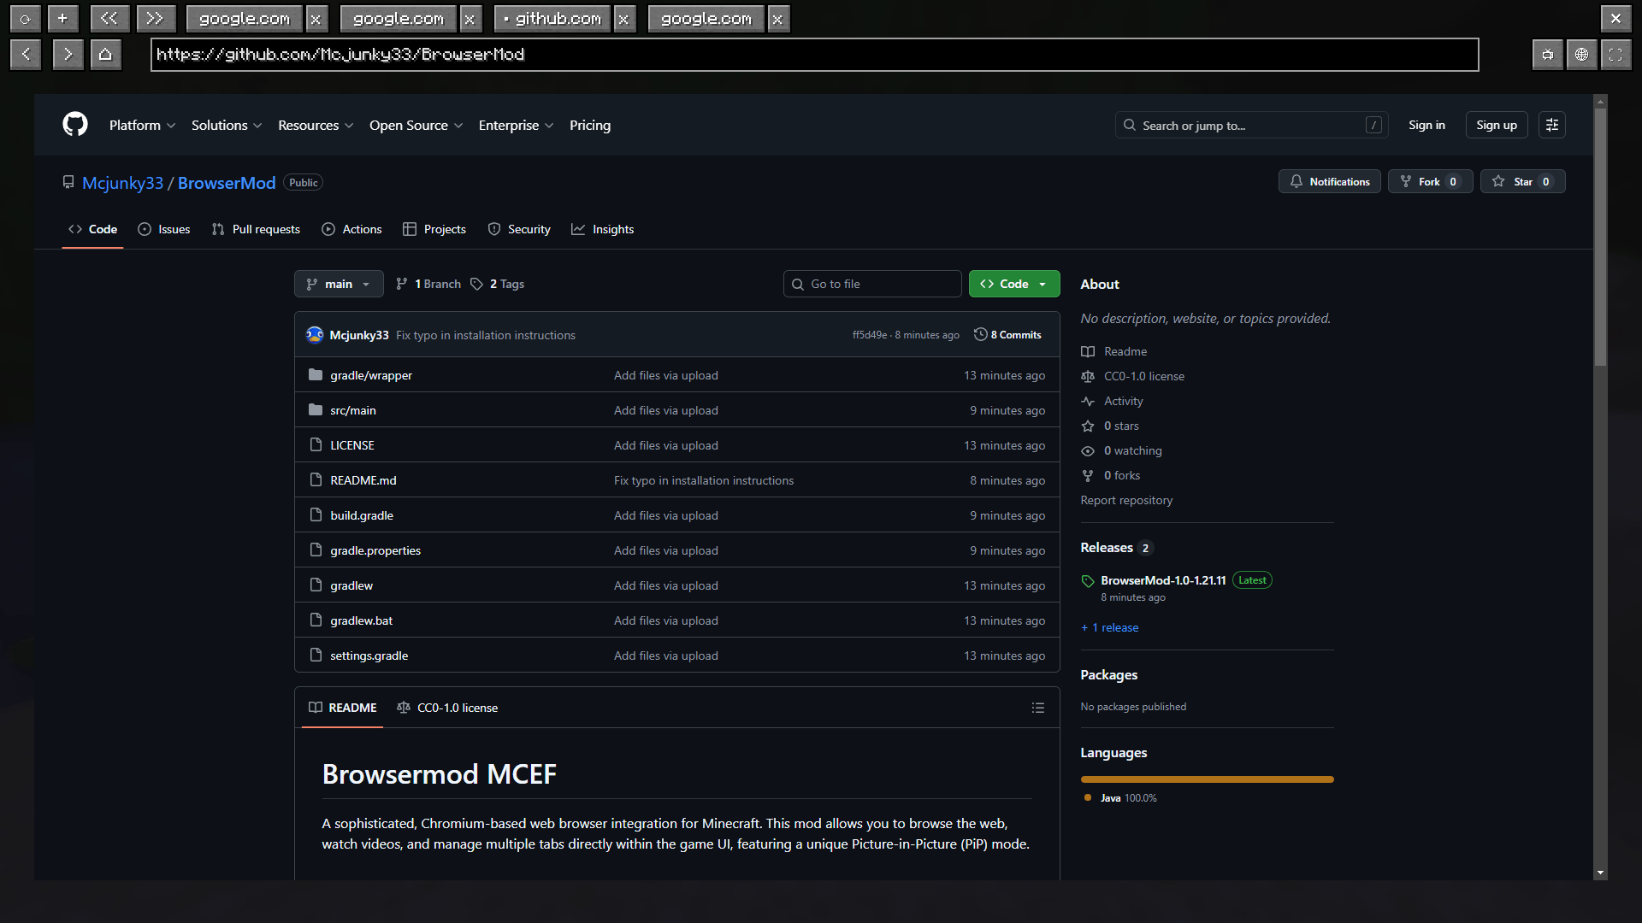Expand the main branch dropdown
The height and width of the screenshot is (923, 1642).
(339, 284)
